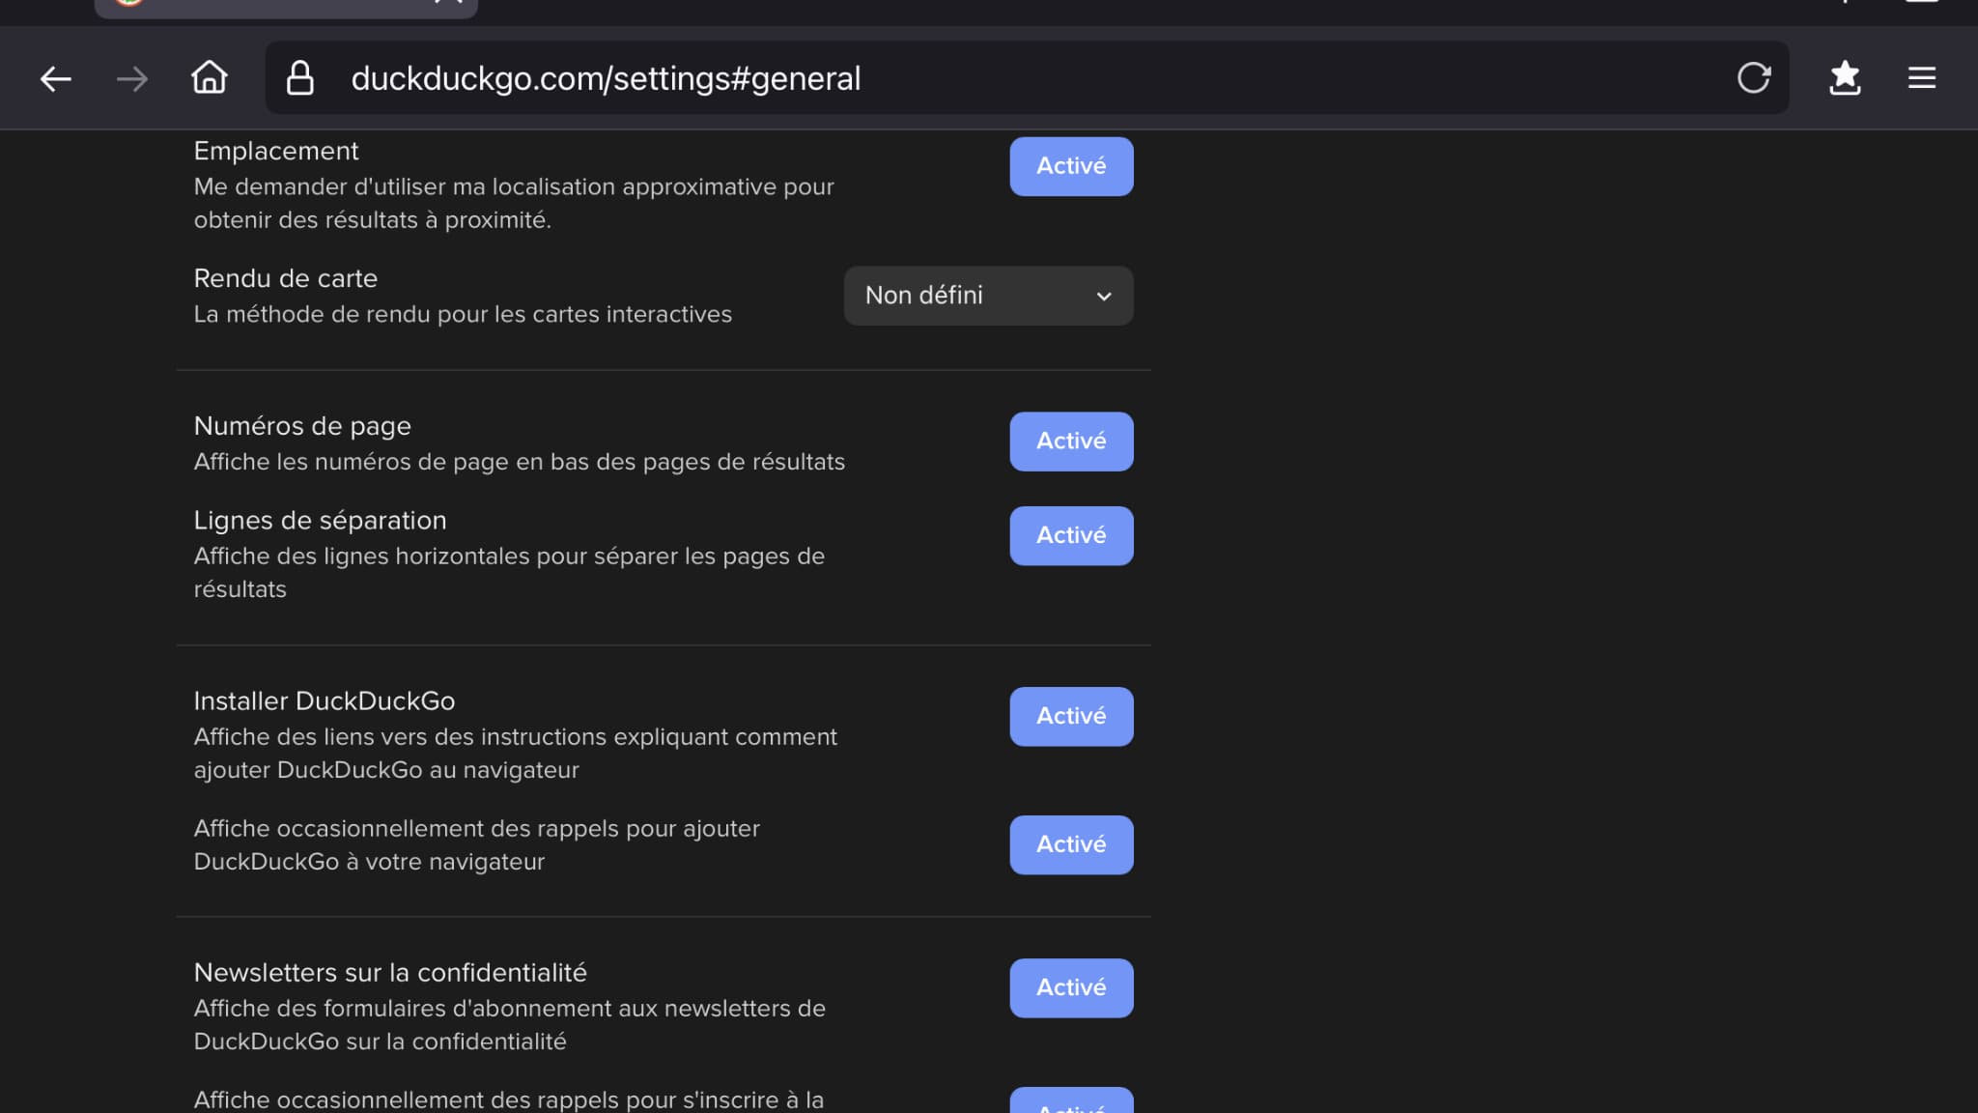Toggle the Emplacement setting off
The width and height of the screenshot is (1978, 1113).
(1071, 166)
